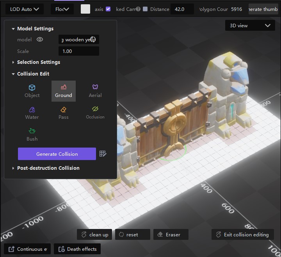Collapse the Collision Edit section
This screenshot has width=281, height=257.
click(13, 74)
